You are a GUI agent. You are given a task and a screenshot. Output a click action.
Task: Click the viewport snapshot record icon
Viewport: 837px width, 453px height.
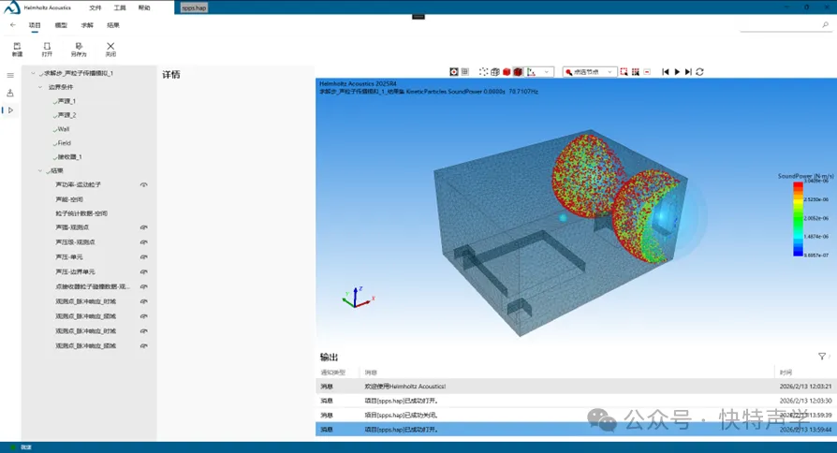[454, 71]
